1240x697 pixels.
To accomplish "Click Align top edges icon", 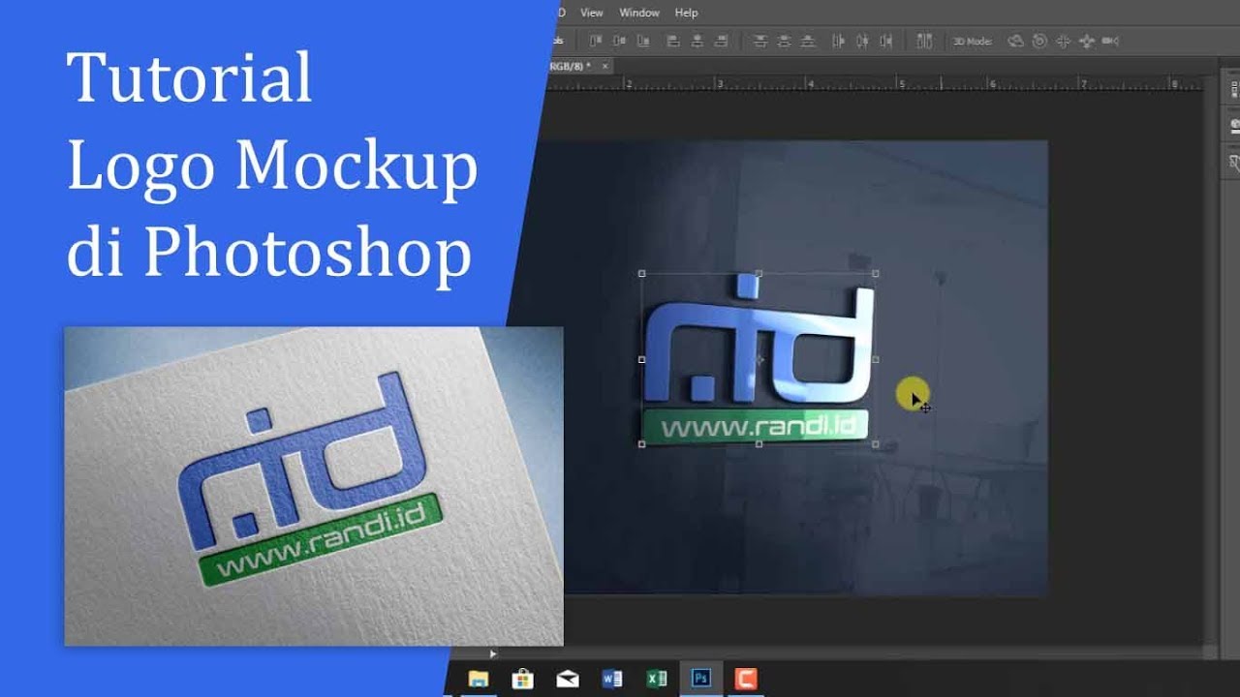I will (x=596, y=41).
